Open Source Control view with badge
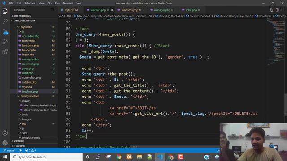The width and height of the screenshot is (287, 161). pyautogui.click(x=5, y=32)
